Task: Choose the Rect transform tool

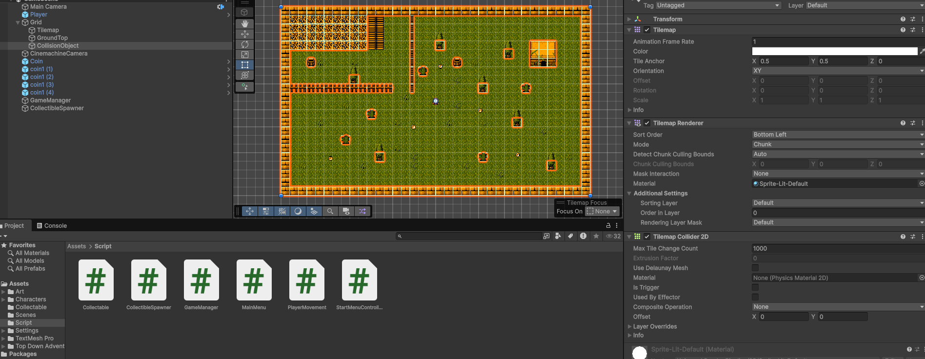Action: 244,65
